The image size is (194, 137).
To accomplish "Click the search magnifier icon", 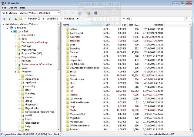I will coord(187,19).
